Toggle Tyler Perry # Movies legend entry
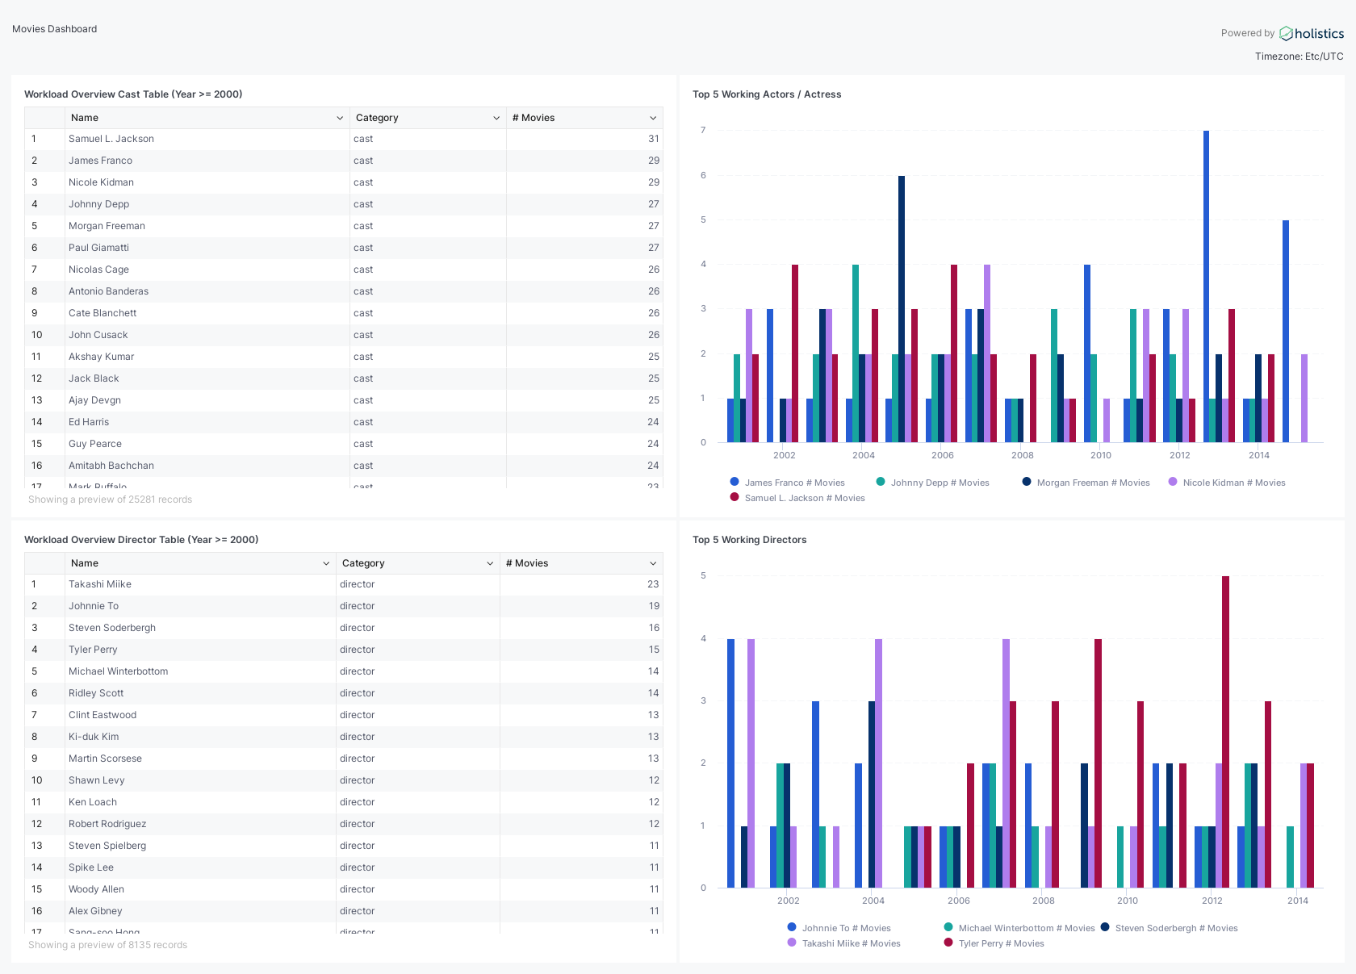 (x=994, y=943)
